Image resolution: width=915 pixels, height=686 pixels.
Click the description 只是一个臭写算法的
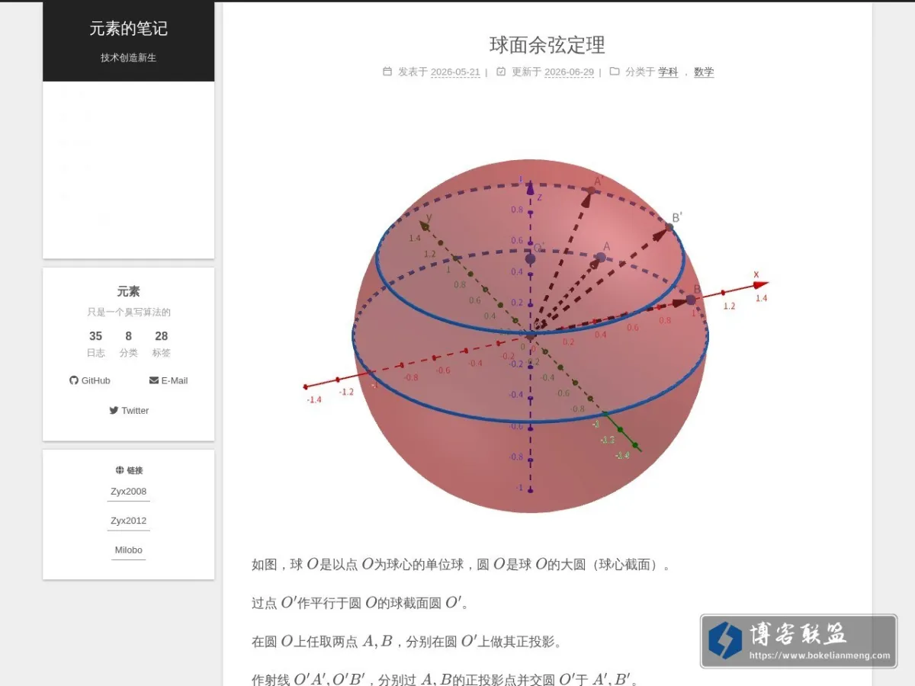tap(128, 313)
